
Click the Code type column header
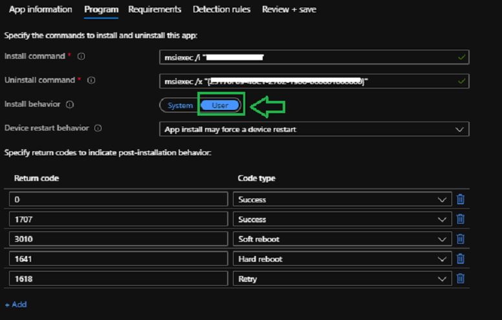coord(256,178)
